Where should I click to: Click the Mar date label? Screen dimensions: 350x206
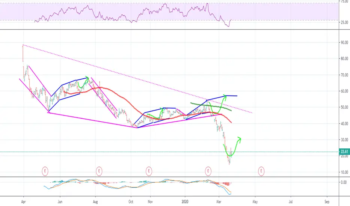[x=219, y=202]
